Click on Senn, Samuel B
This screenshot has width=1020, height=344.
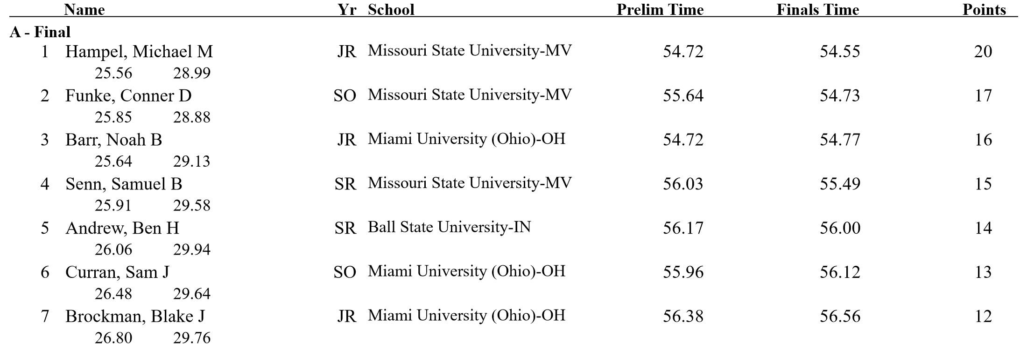(124, 184)
